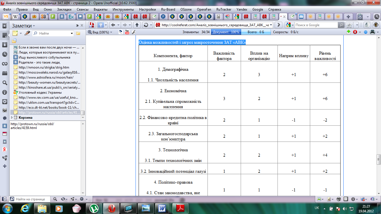This screenshot has width=381, height=214.
Task: Open the closed tabs trash icon
Action: (360, 16)
